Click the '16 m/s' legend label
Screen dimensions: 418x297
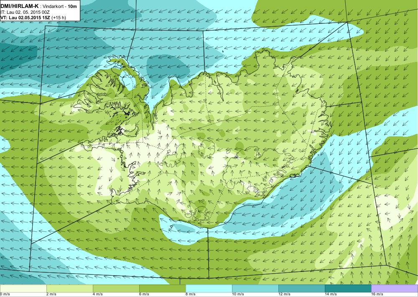click(377, 294)
